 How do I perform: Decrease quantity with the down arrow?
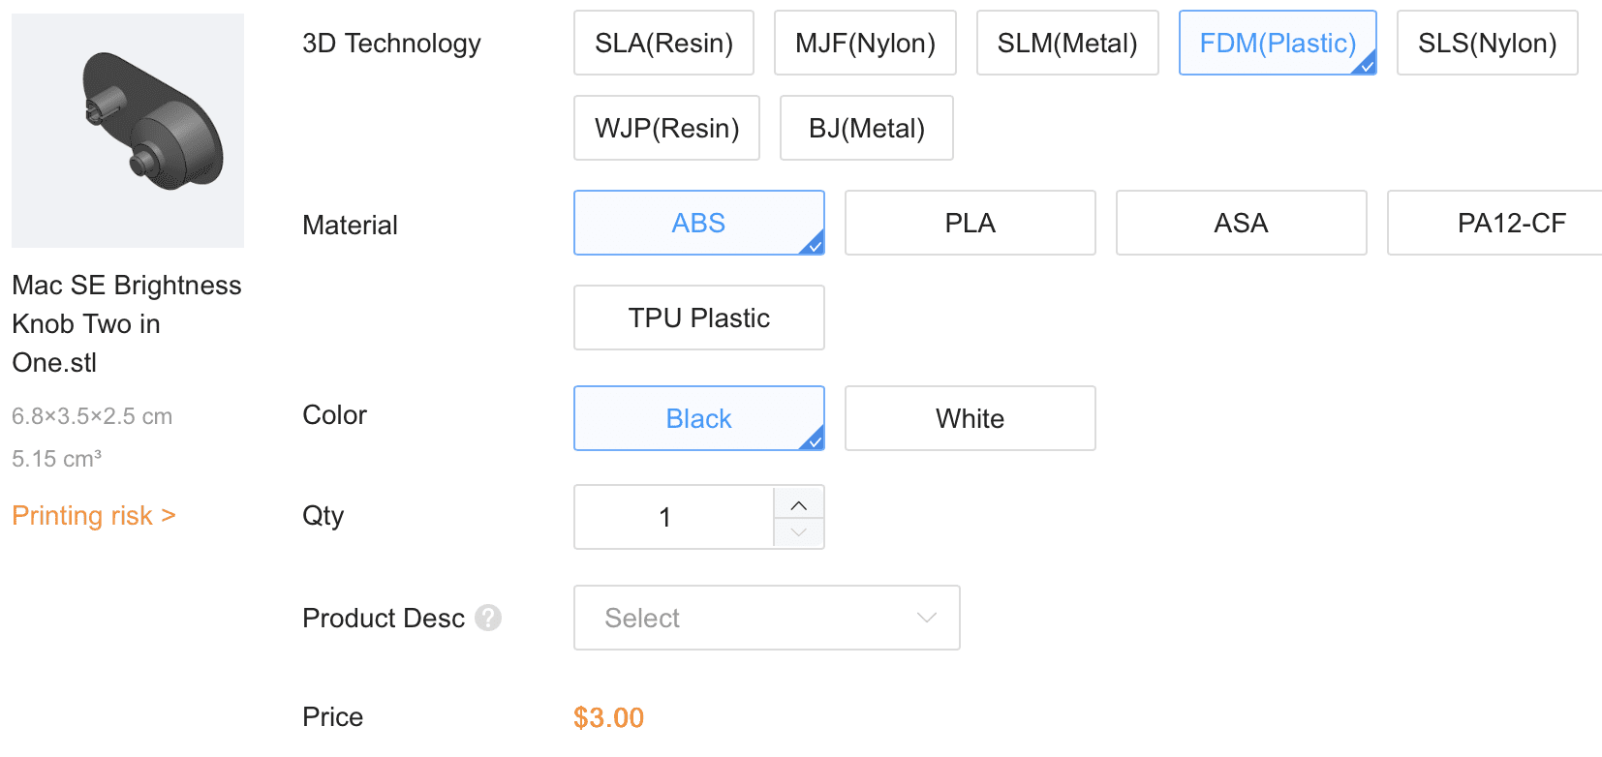(x=799, y=532)
